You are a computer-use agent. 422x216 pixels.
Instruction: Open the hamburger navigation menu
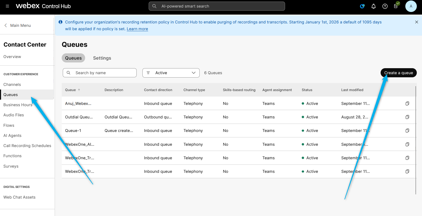7,6
